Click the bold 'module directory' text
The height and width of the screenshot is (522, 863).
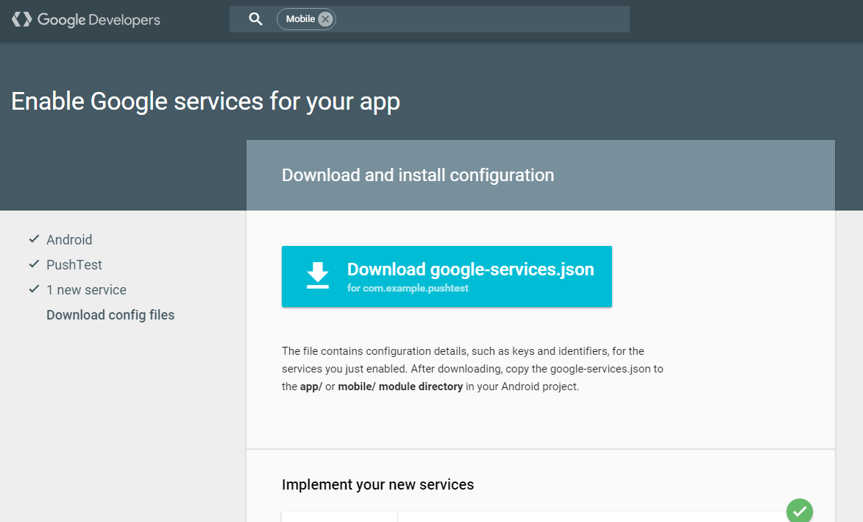421,387
